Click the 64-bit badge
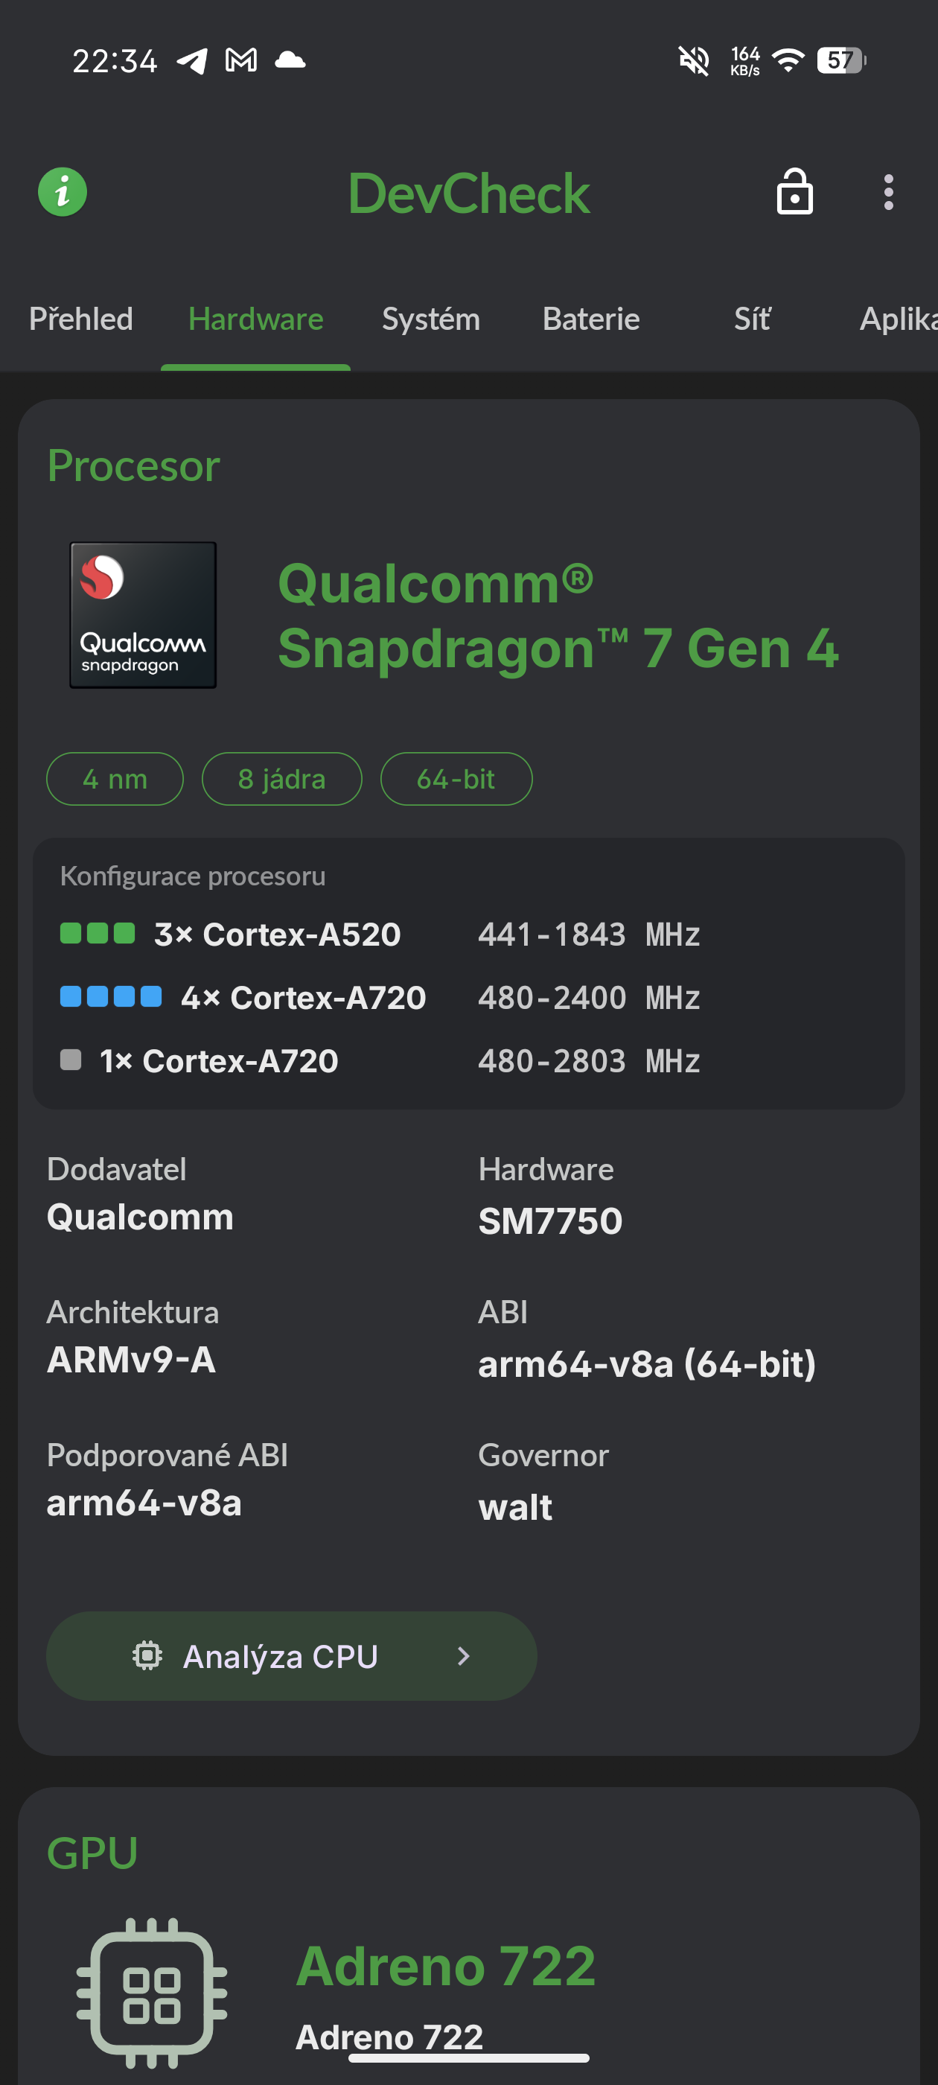Screen dimensions: 938x2085 tap(456, 779)
